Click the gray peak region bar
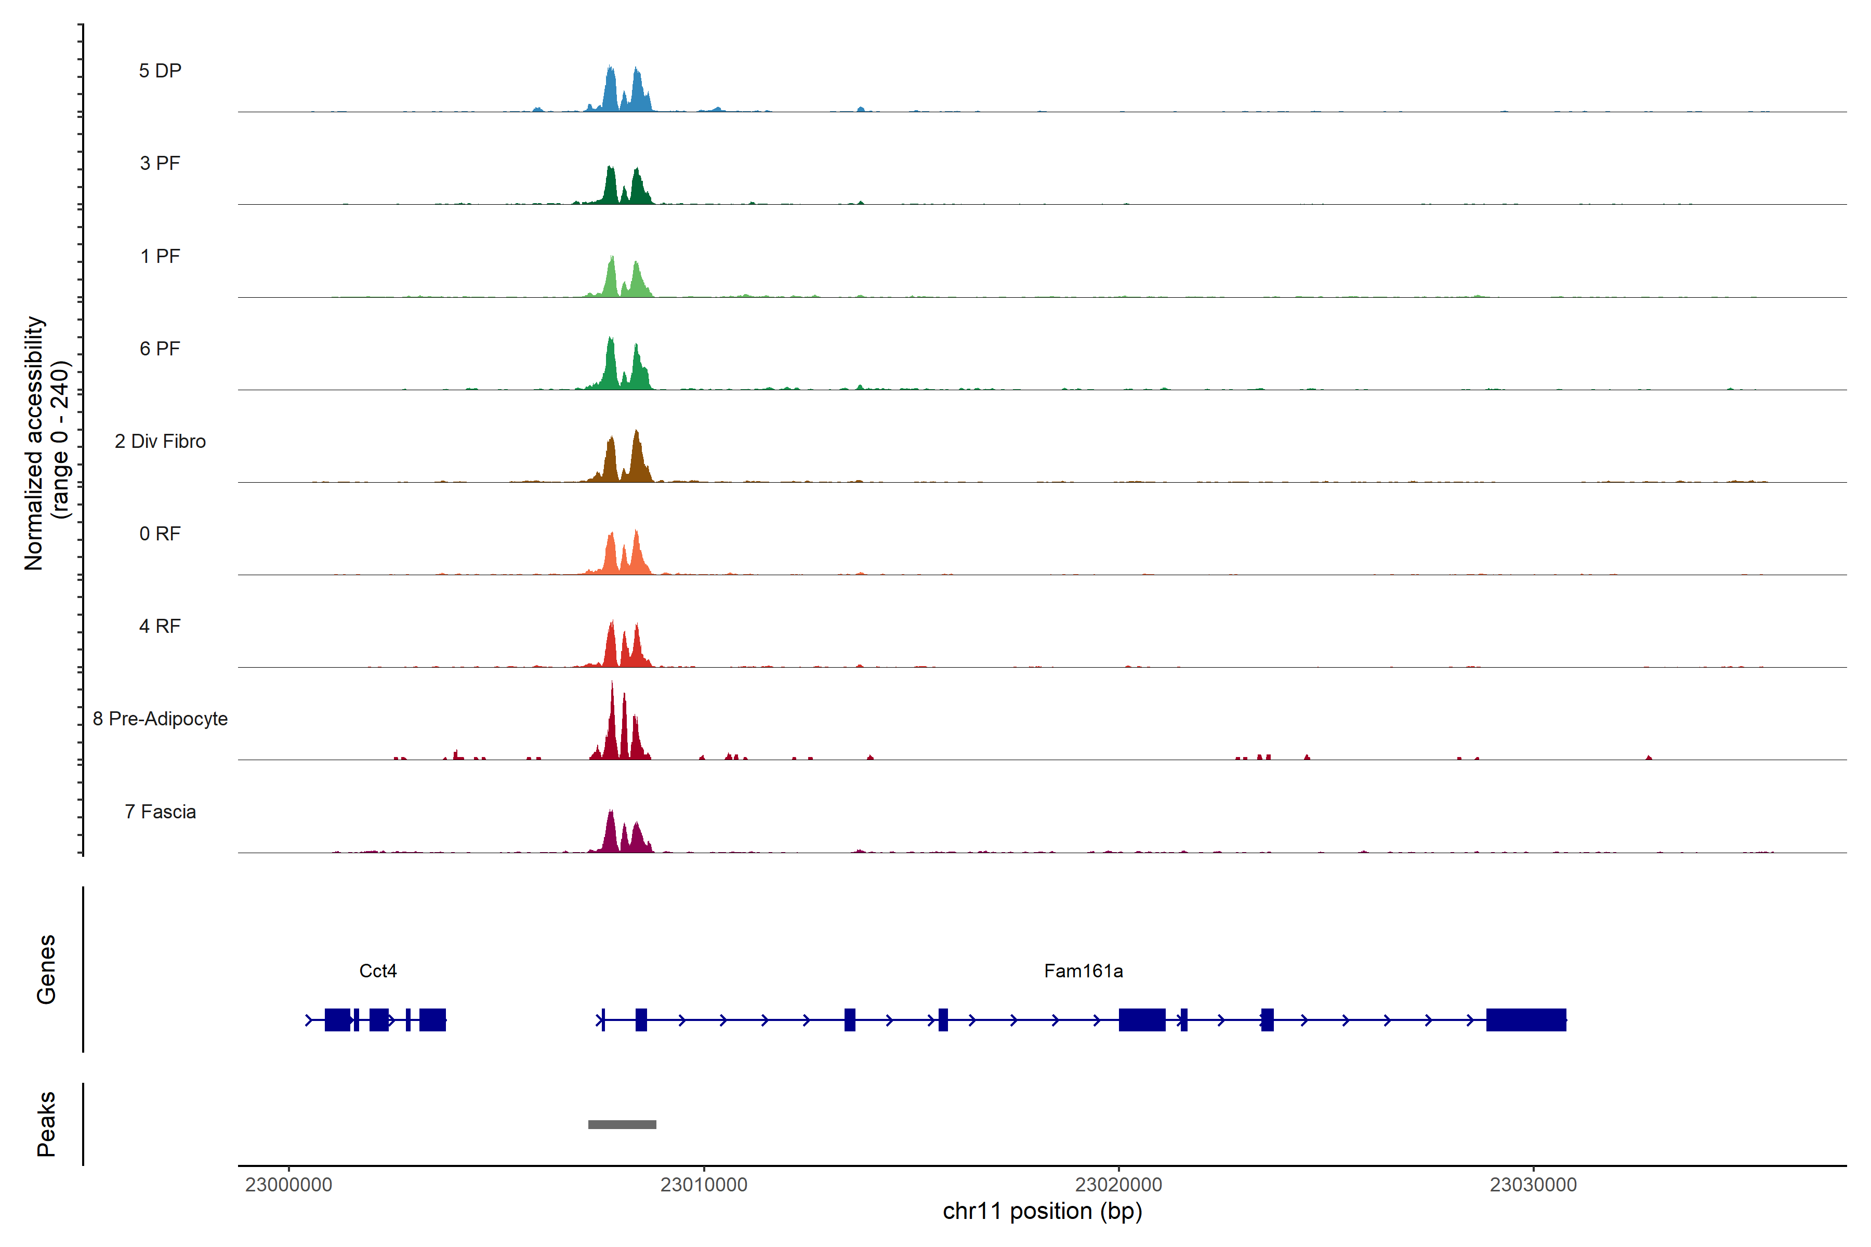The width and height of the screenshot is (1871, 1247). [x=622, y=1124]
